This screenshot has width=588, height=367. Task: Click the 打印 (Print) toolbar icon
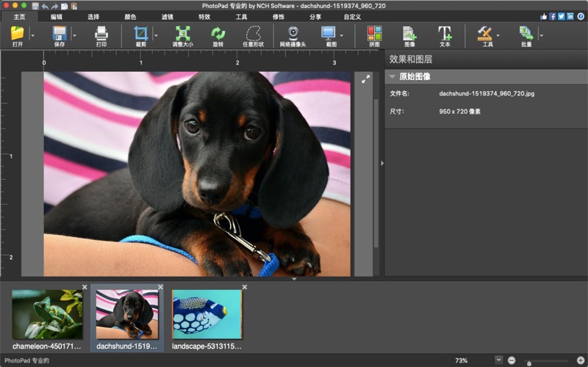tap(101, 33)
